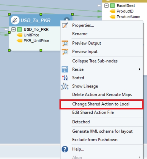Open the Resize submenu arrow

[140, 69]
